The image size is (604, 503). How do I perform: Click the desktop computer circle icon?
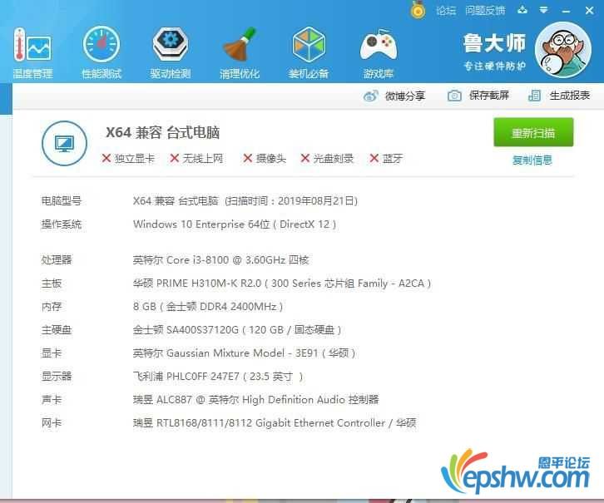64,144
